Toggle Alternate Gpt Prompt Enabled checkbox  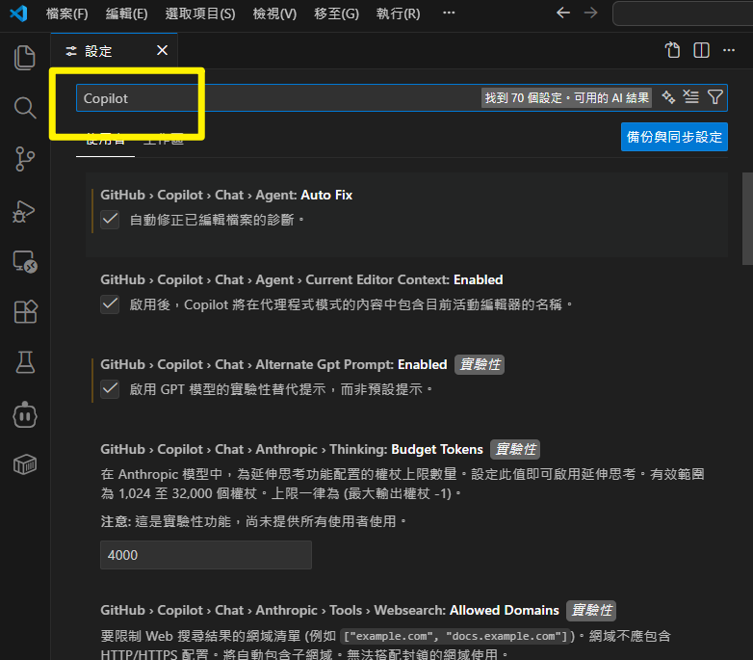click(x=110, y=388)
